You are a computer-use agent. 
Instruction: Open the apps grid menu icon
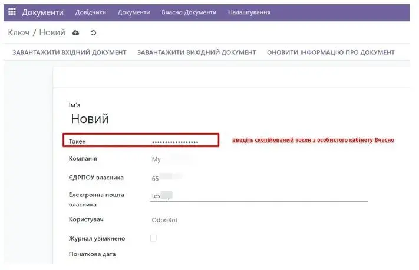(x=12, y=12)
